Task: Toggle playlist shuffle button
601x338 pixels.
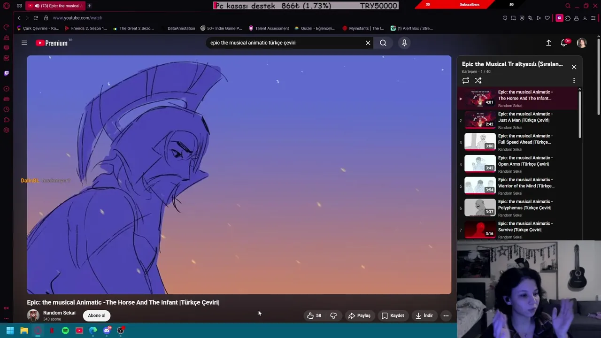Action: click(x=478, y=81)
